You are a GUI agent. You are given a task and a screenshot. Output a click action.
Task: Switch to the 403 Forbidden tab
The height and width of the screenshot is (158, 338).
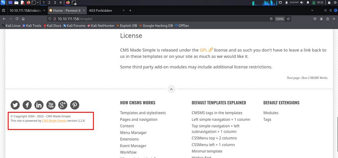pos(101,10)
